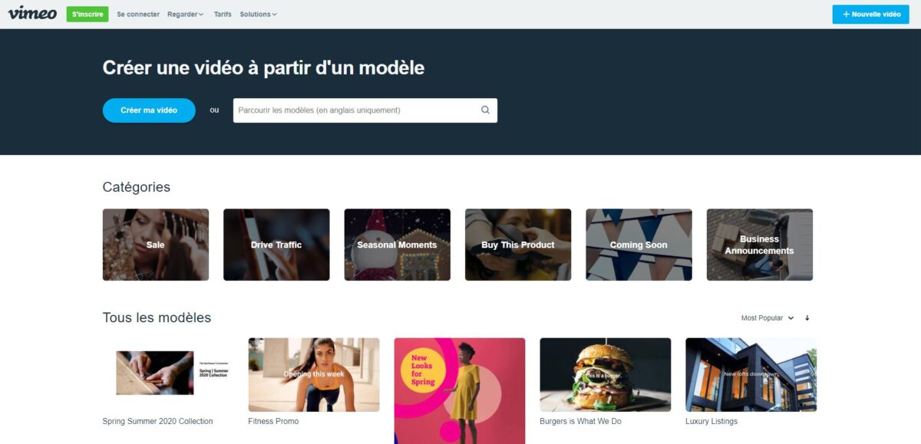Open the Tarifs page
The width and height of the screenshot is (921, 444).
click(x=223, y=14)
